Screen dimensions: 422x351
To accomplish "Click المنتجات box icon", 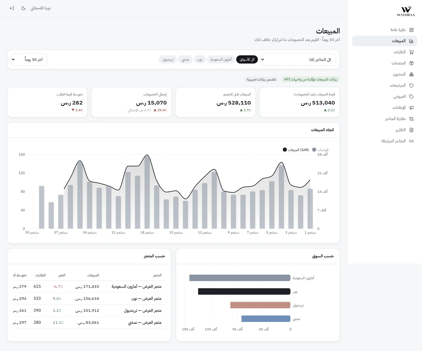I will click(x=411, y=63).
